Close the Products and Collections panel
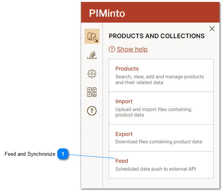The height and width of the screenshot is (192, 223). click(x=212, y=29)
